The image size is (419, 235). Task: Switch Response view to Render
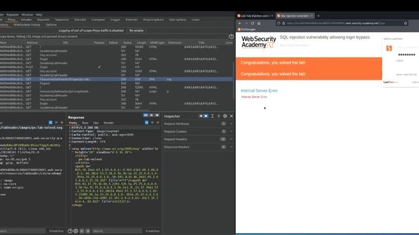[109, 123]
